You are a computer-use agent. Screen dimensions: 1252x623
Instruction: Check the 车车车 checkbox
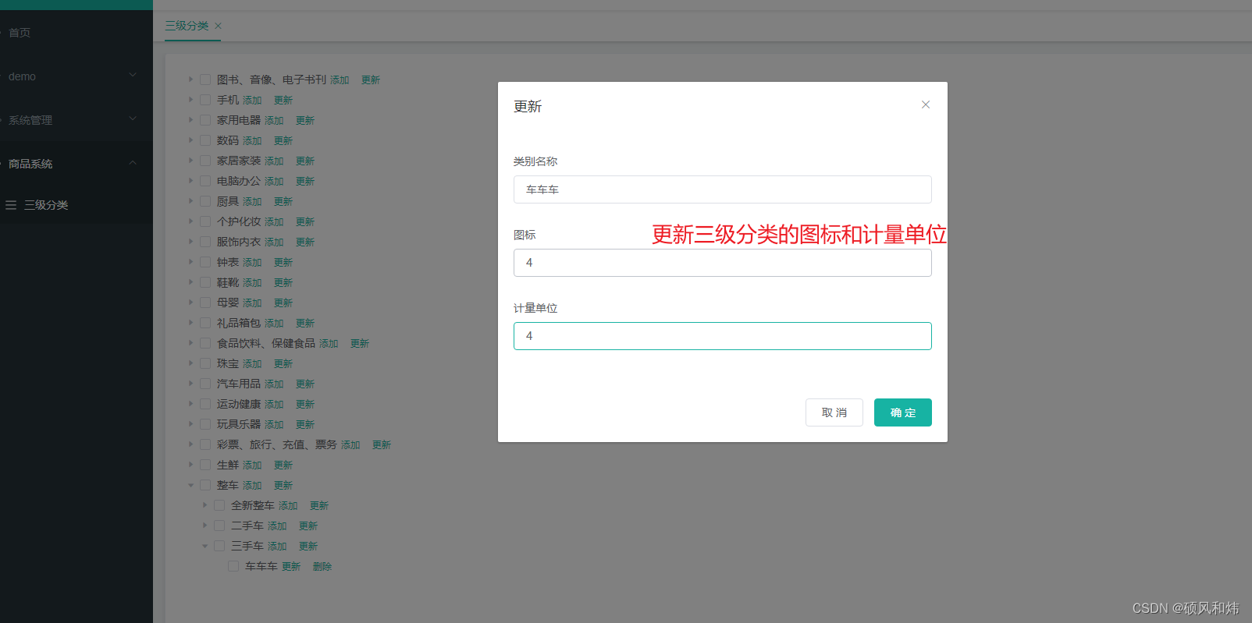233,566
